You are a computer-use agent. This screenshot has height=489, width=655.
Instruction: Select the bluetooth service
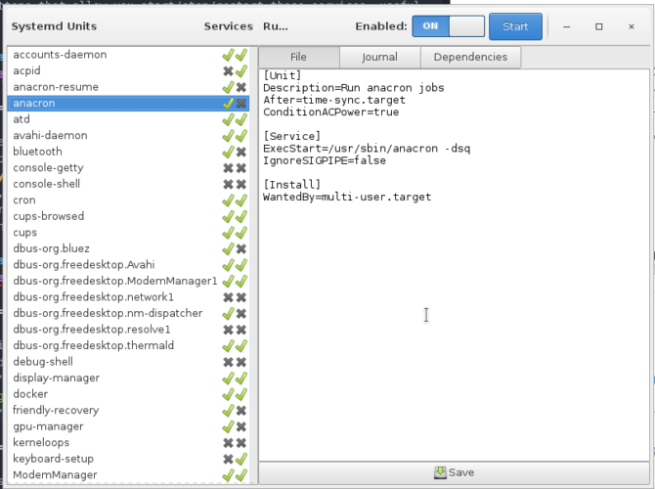point(128,152)
